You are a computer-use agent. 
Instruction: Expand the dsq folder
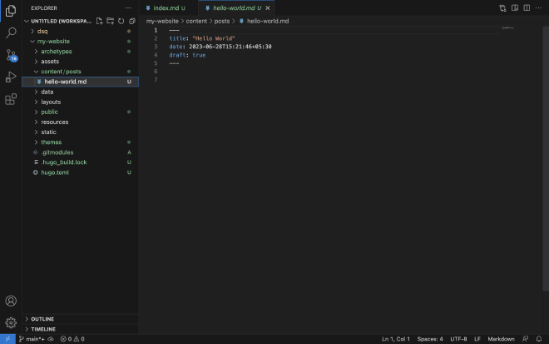click(x=80, y=31)
